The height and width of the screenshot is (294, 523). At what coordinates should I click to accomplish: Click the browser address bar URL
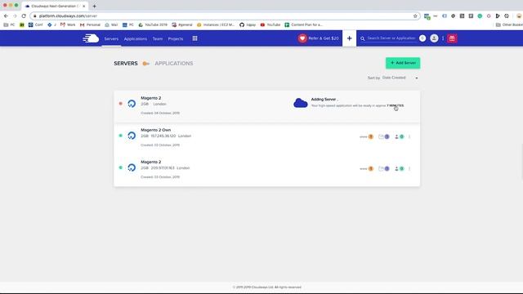pyautogui.click(x=68, y=16)
